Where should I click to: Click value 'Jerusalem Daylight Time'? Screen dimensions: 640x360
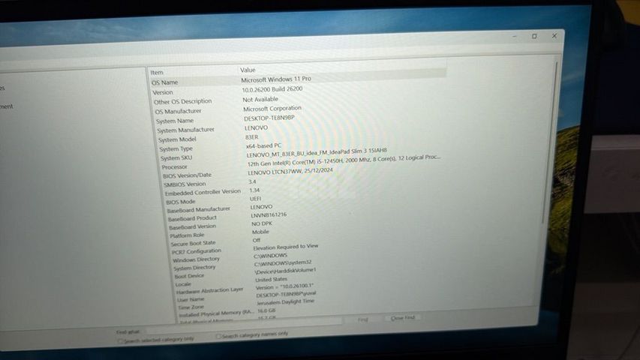coord(286,302)
